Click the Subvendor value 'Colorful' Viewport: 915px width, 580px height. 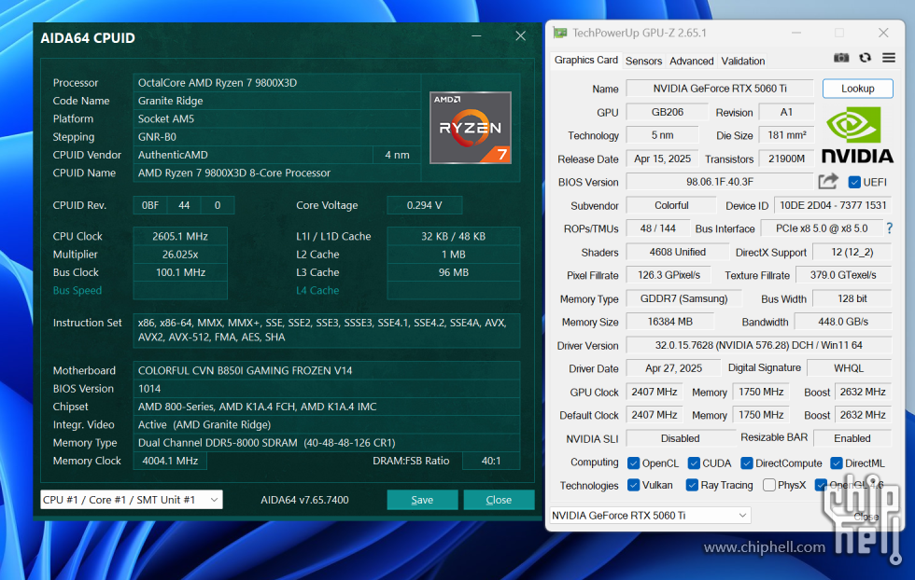[671, 205]
